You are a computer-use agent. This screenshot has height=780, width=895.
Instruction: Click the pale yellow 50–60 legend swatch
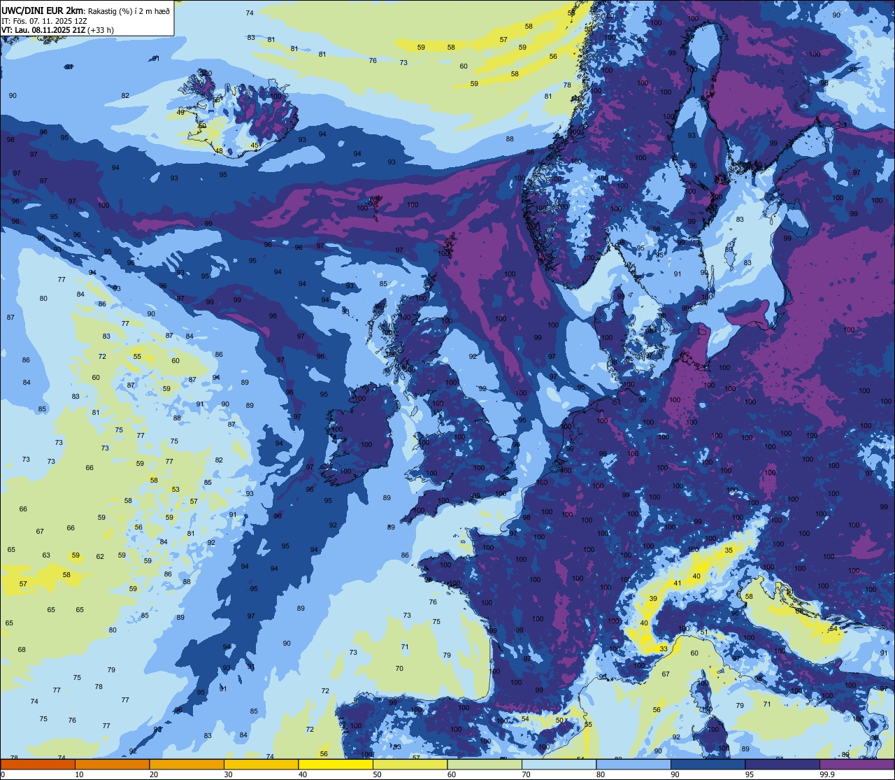pyautogui.click(x=410, y=764)
